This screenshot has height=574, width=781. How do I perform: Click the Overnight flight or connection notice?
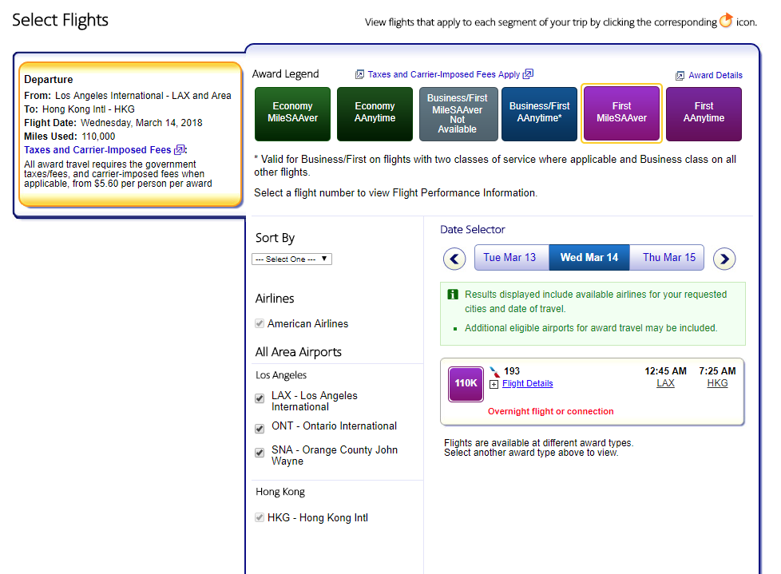(x=550, y=412)
